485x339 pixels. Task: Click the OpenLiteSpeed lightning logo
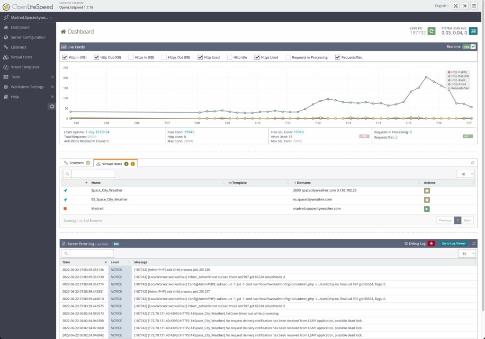6,7
